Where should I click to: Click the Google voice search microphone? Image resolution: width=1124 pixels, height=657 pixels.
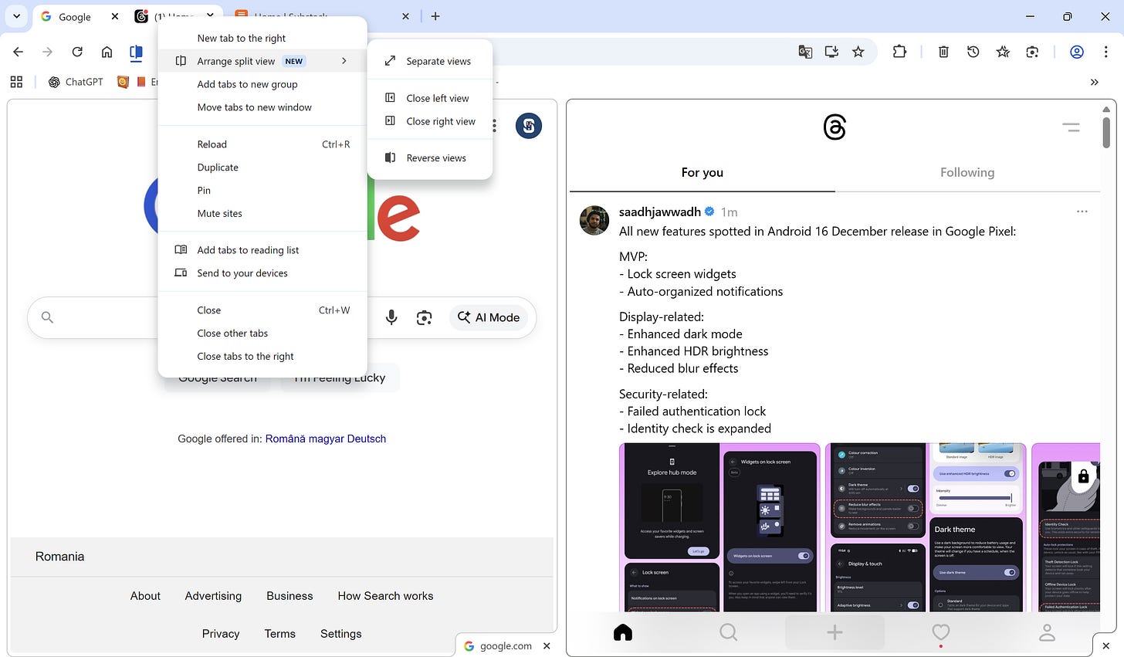point(391,317)
